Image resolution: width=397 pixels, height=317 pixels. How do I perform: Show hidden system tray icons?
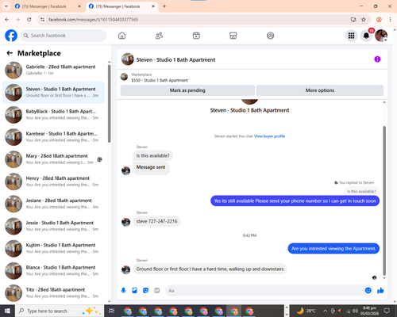pos(326,311)
